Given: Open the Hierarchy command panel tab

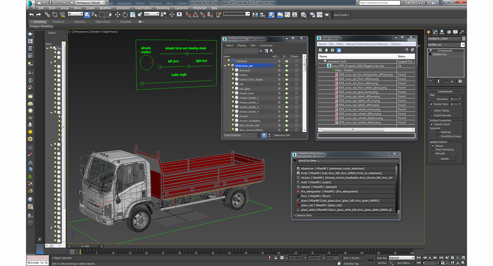Looking at the screenshot, I should point(442,32).
